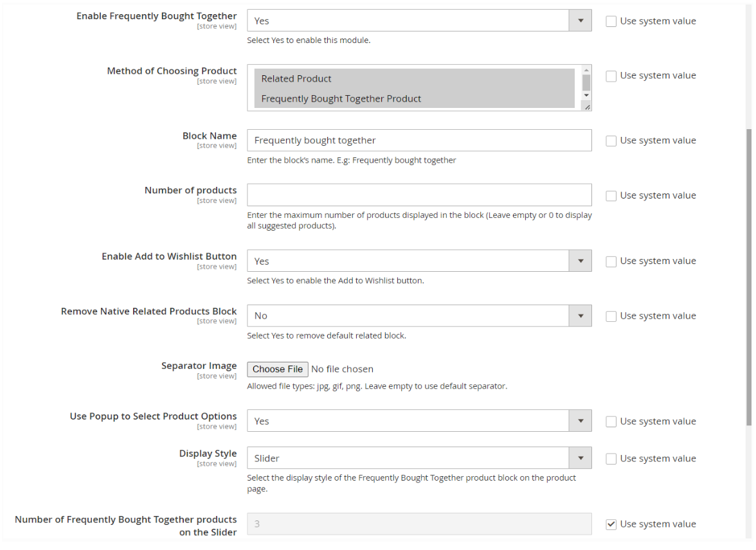Expand the Display Style dropdown
The image size is (756, 550).
pos(419,458)
